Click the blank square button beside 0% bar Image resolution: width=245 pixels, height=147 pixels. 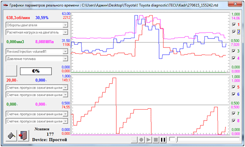[x=11, y=71]
